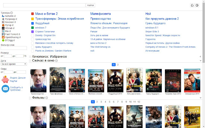Open Саботаж poster in Фильмы section
Image resolution: width=205 pixels, height=128 pixels.
point(192,117)
